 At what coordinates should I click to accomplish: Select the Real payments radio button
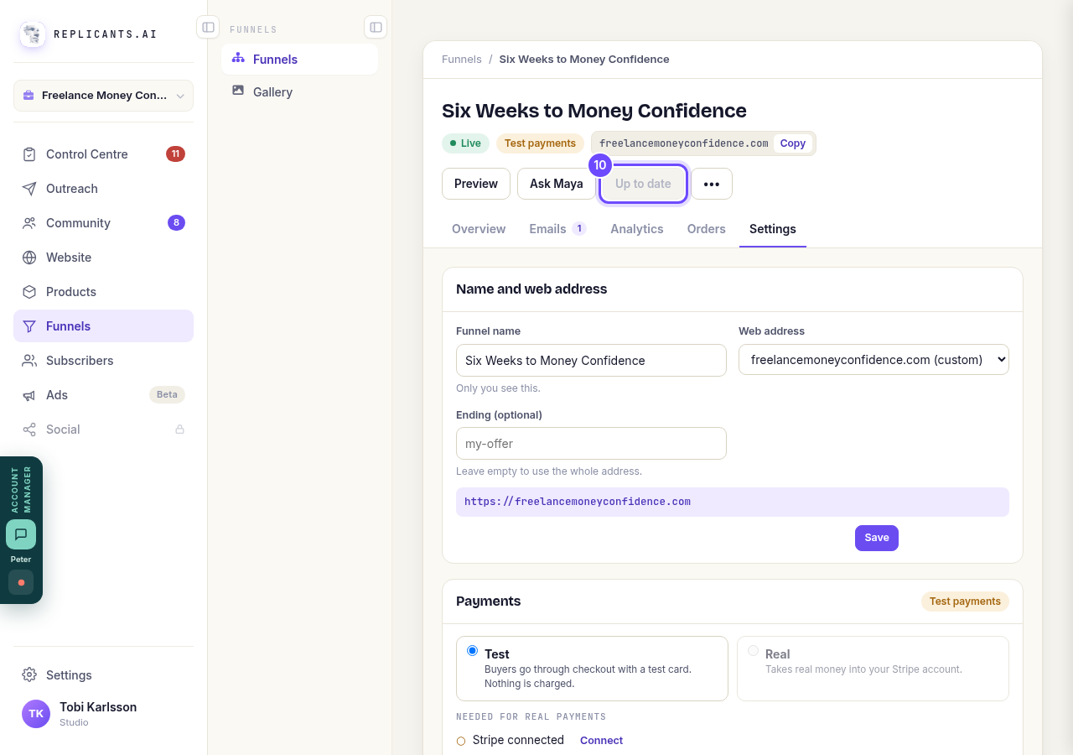754,651
